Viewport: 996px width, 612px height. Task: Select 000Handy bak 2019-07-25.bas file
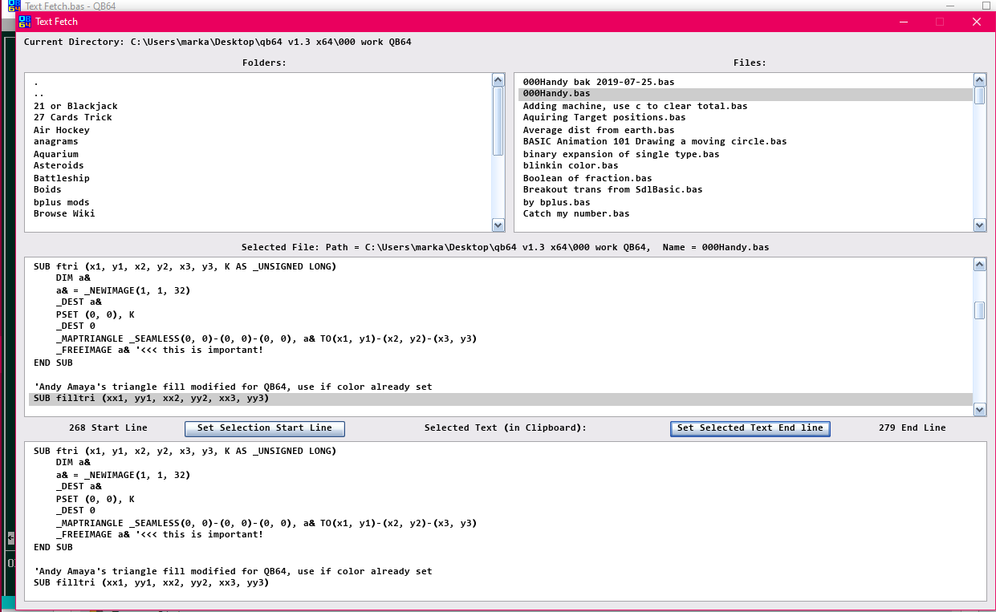point(598,82)
